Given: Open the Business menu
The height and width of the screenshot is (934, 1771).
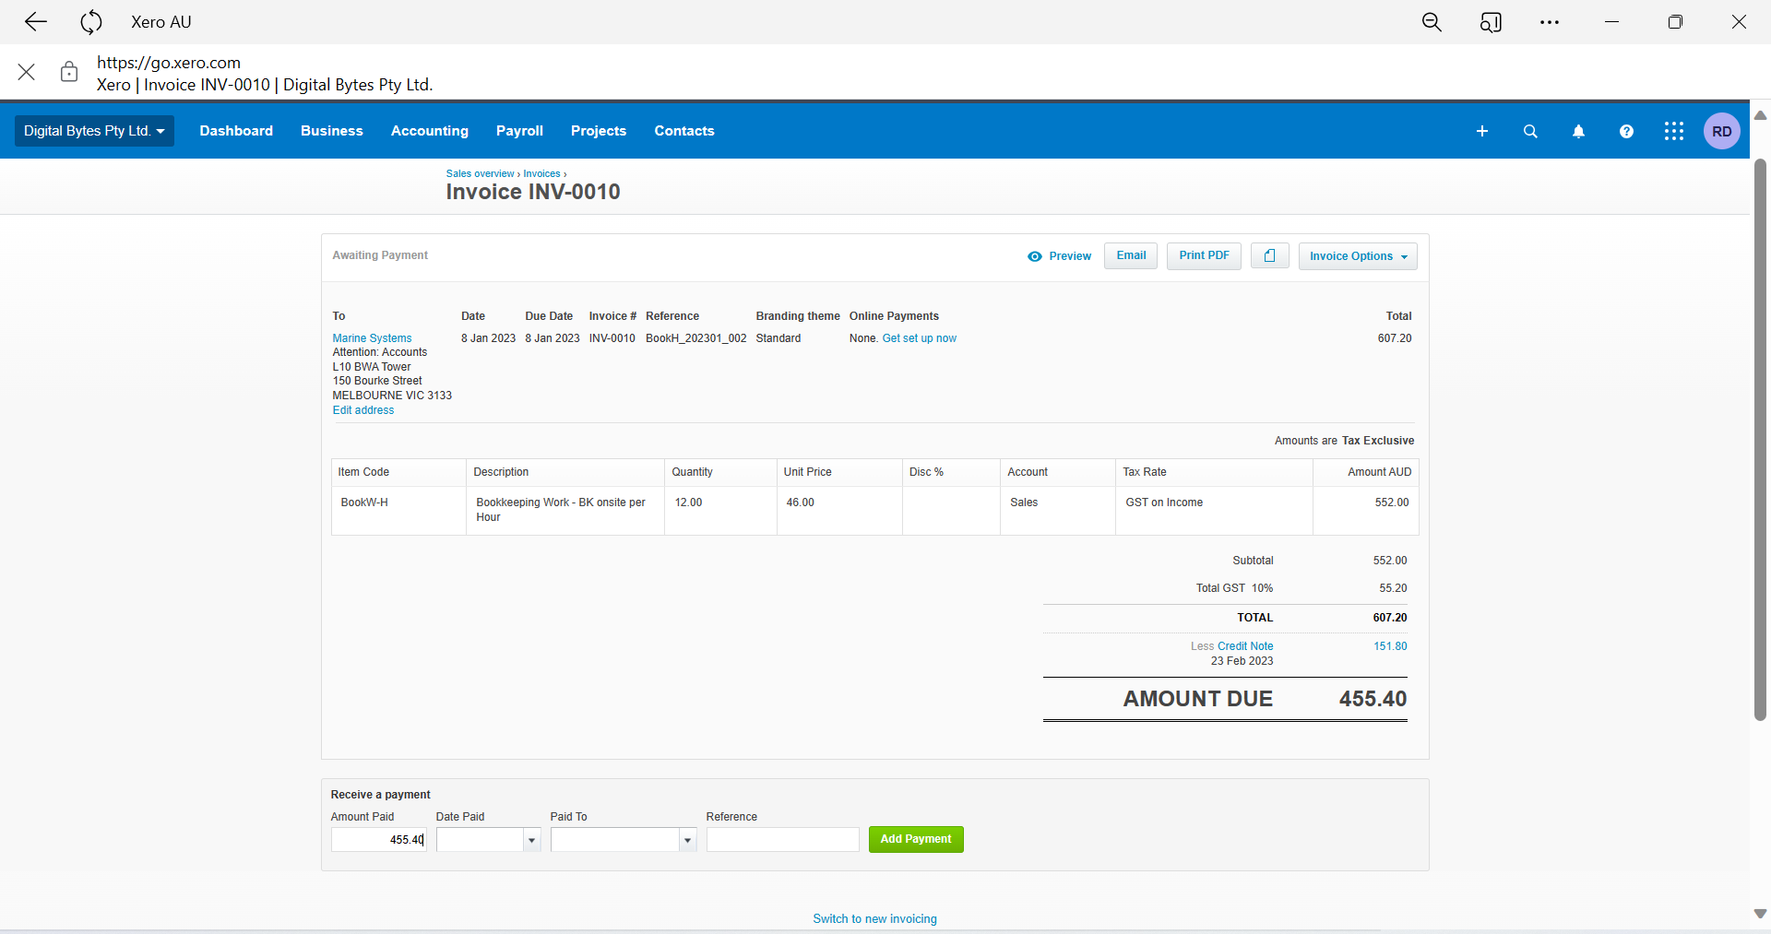Looking at the screenshot, I should pos(332,131).
